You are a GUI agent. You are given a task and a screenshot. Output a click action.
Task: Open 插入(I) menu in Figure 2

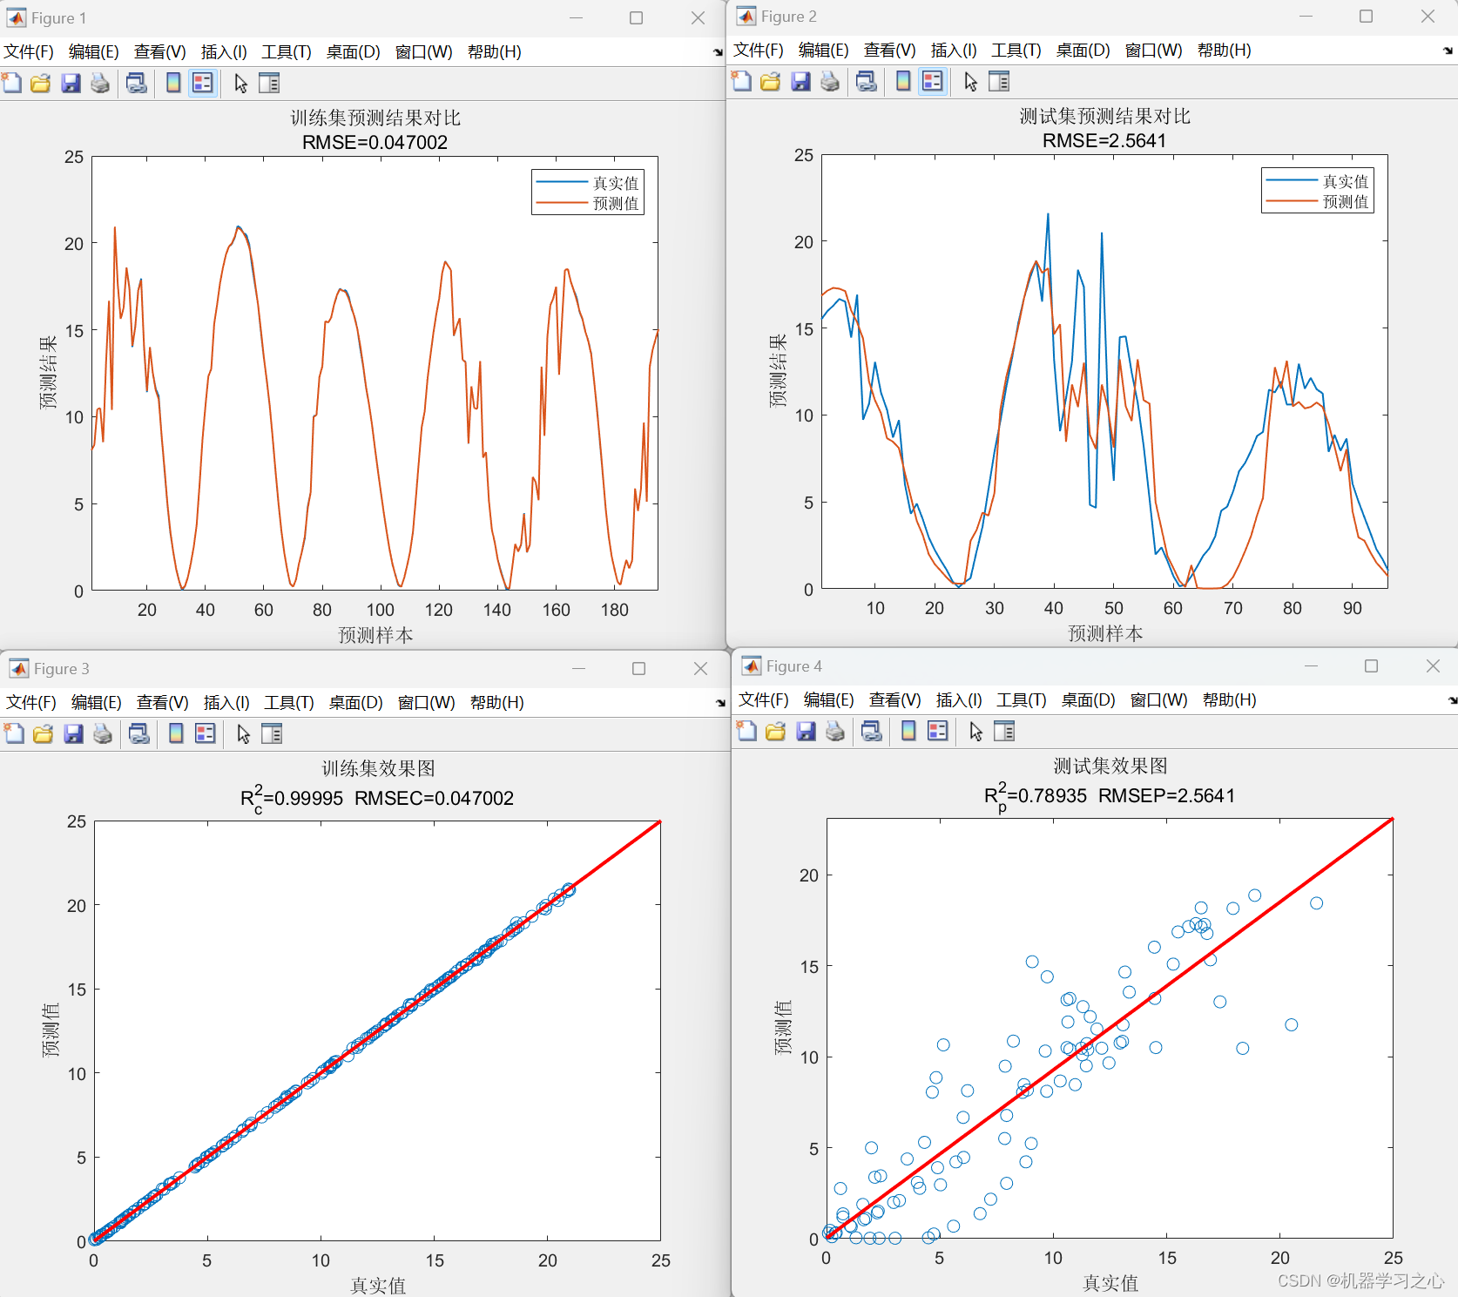click(954, 50)
